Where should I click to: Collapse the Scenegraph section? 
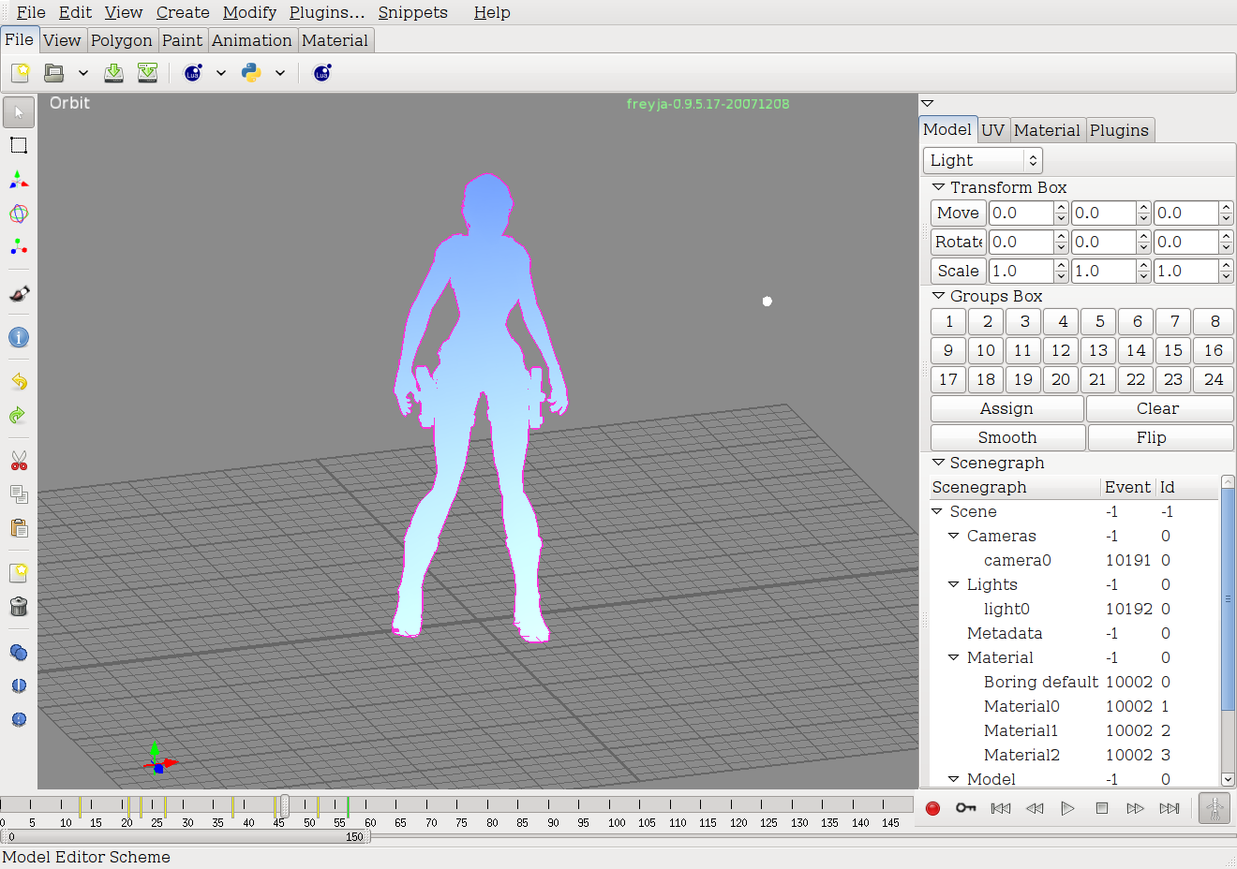tap(938, 463)
